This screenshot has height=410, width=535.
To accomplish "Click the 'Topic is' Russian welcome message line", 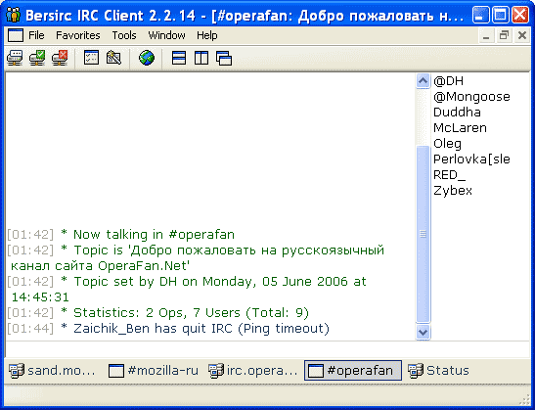I will click(196, 257).
